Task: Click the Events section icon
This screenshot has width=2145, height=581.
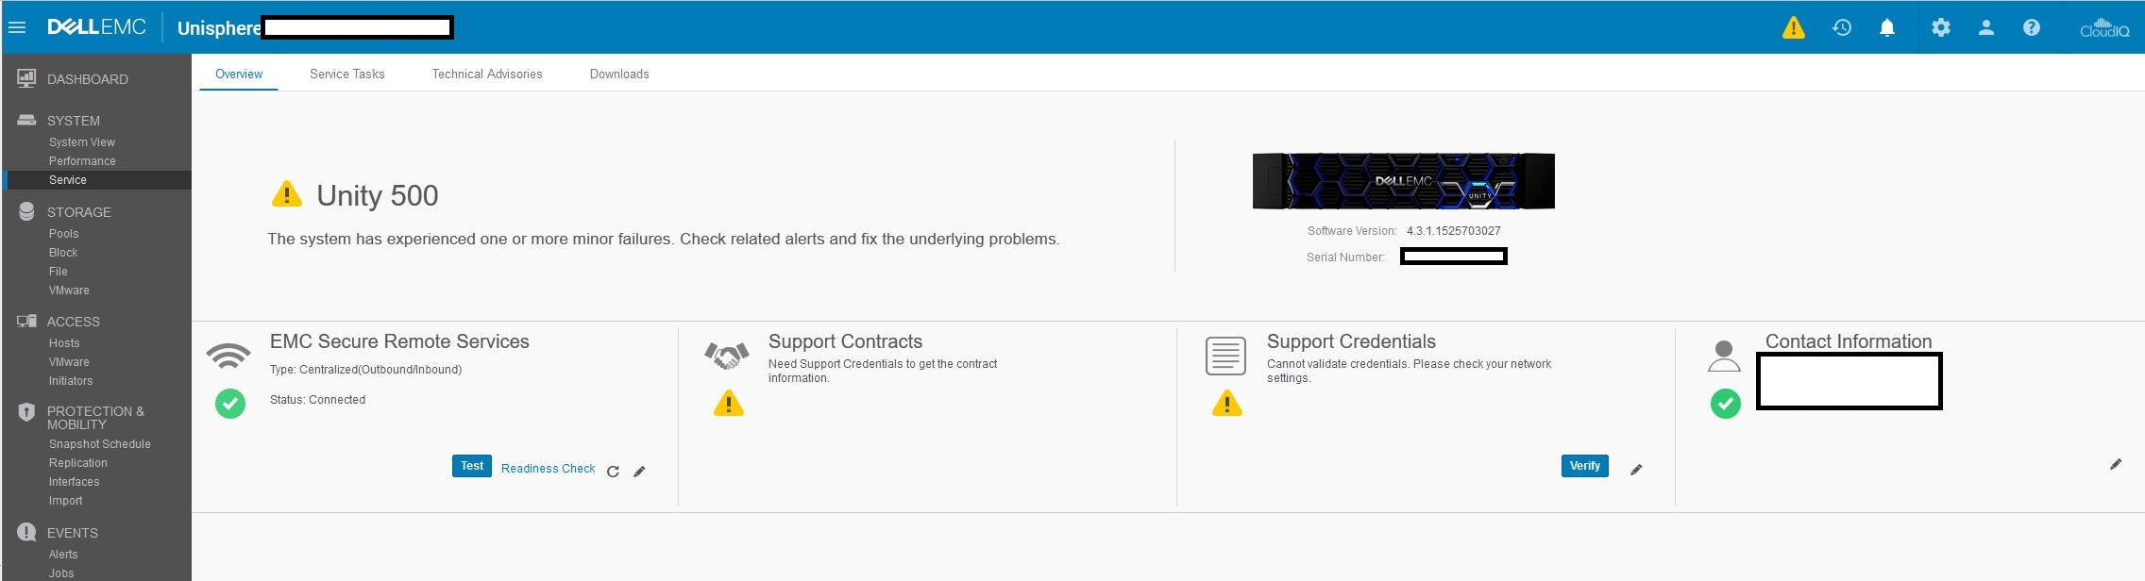Action: click(26, 532)
